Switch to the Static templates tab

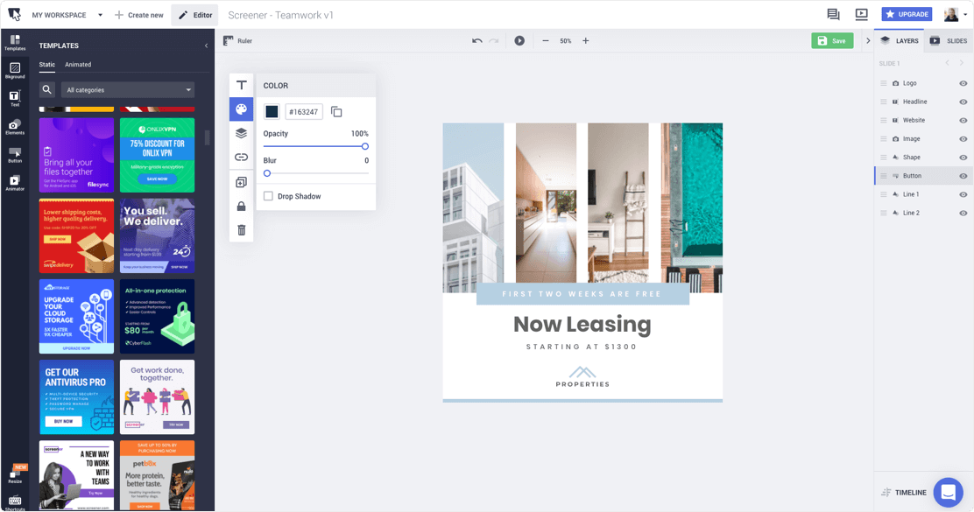click(47, 65)
